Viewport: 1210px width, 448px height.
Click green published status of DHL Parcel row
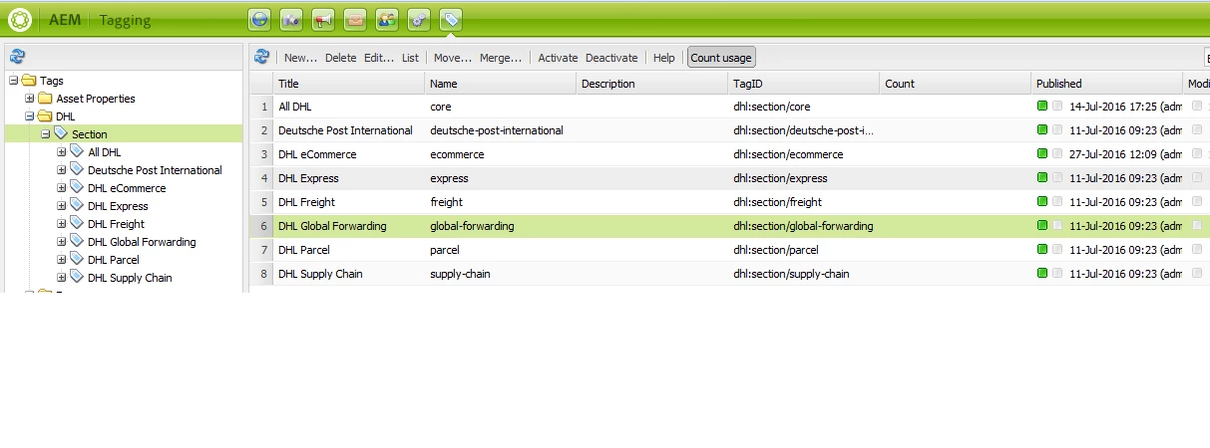point(1042,249)
